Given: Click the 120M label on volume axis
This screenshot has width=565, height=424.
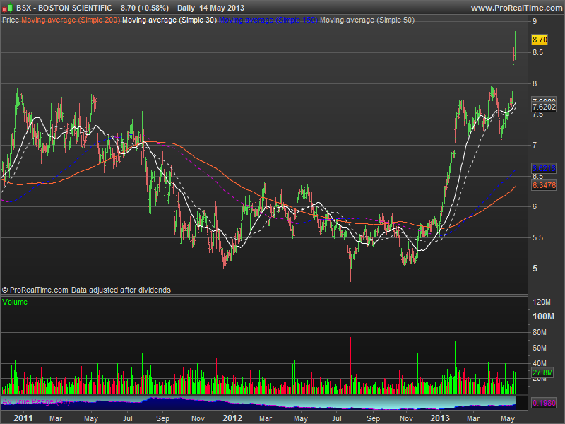Looking at the screenshot, I should (542, 302).
